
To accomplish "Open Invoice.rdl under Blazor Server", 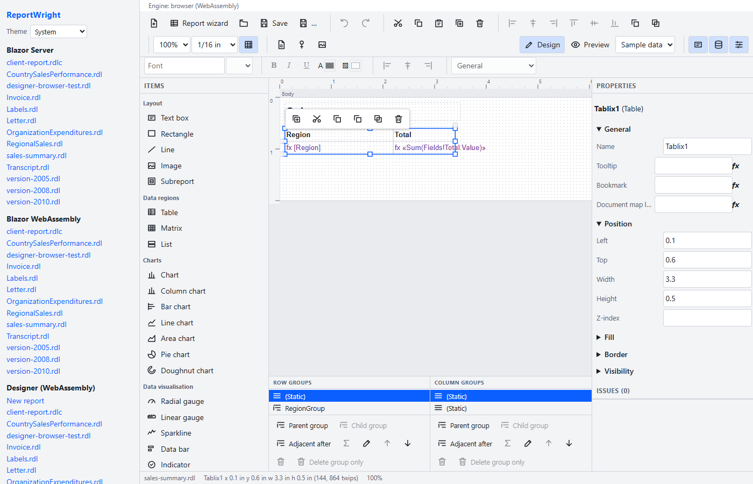I will tap(24, 97).
